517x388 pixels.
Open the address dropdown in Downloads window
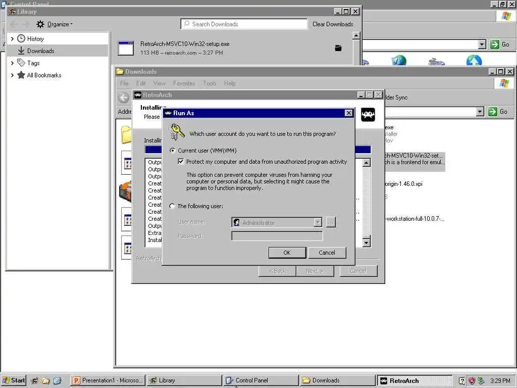click(480, 112)
